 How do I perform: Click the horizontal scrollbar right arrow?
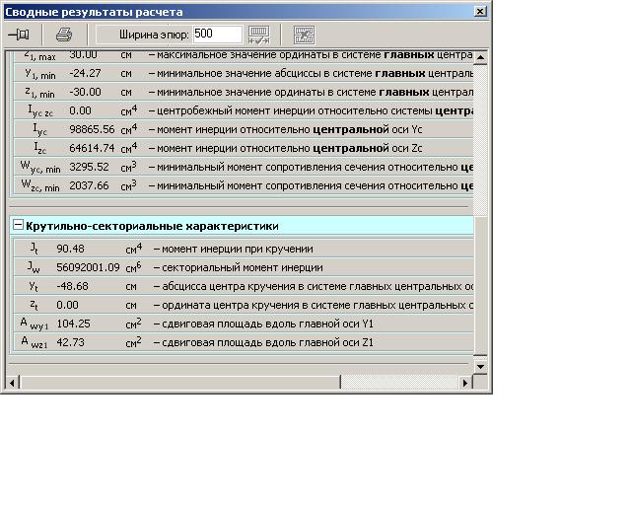click(x=466, y=382)
